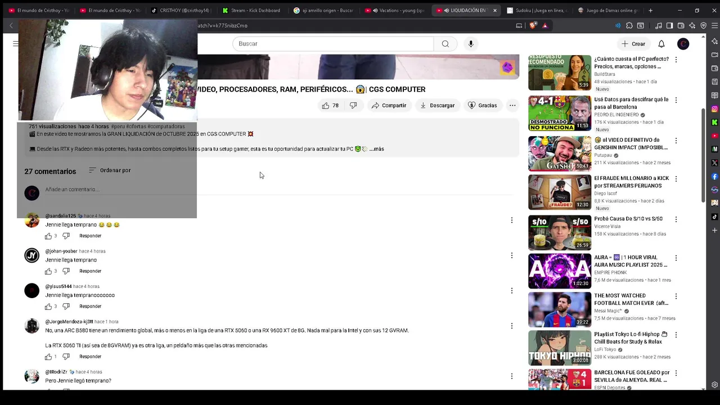Like @johan-yosber's comment
Image resolution: width=720 pixels, height=405 pixels.
(x=48, y=271)
